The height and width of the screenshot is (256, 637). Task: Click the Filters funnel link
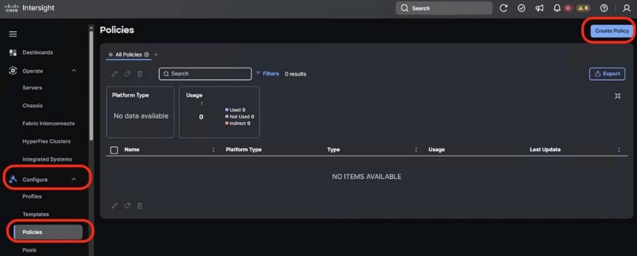pos(268,73)
